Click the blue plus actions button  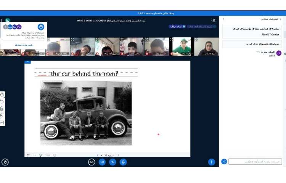click(211, 162)
